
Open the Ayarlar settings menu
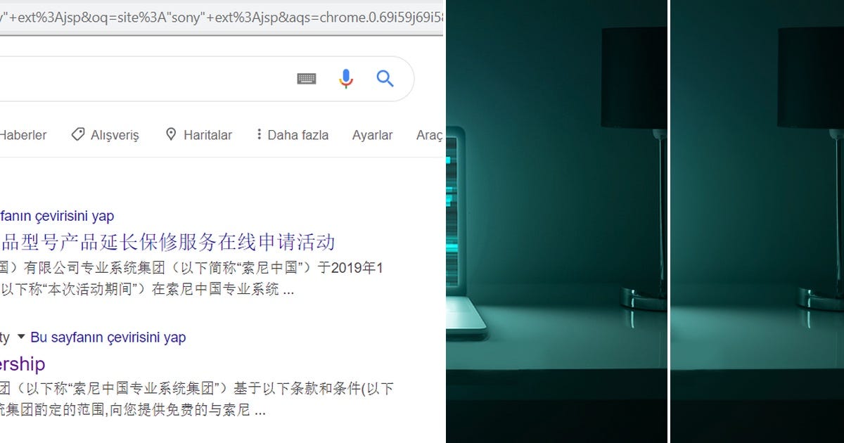pos(372,135)
